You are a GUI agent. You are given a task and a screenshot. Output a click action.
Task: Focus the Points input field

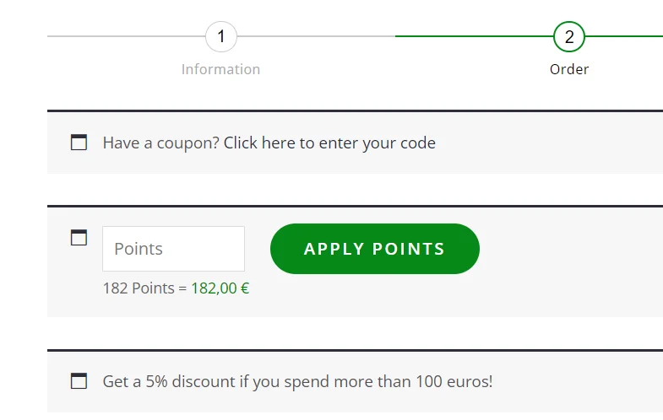[173, 249]
